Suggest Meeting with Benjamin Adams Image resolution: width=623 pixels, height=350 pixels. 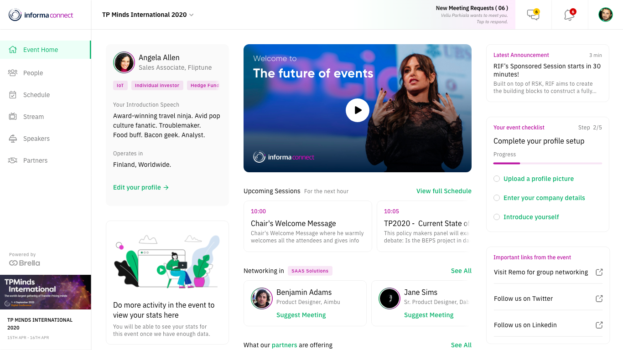301,315
